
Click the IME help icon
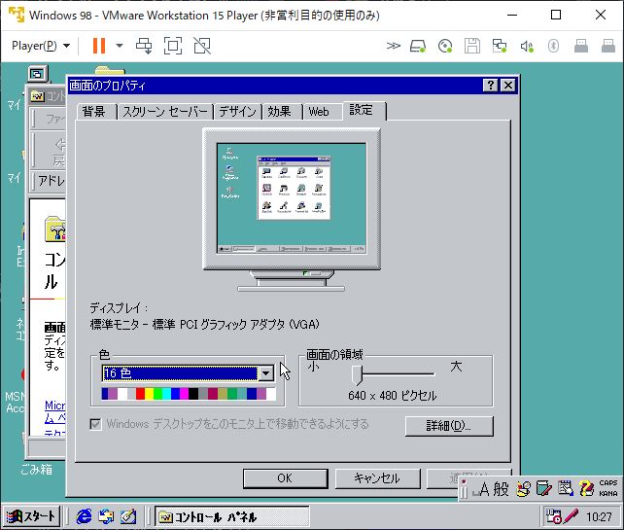[x=586, y=489]
